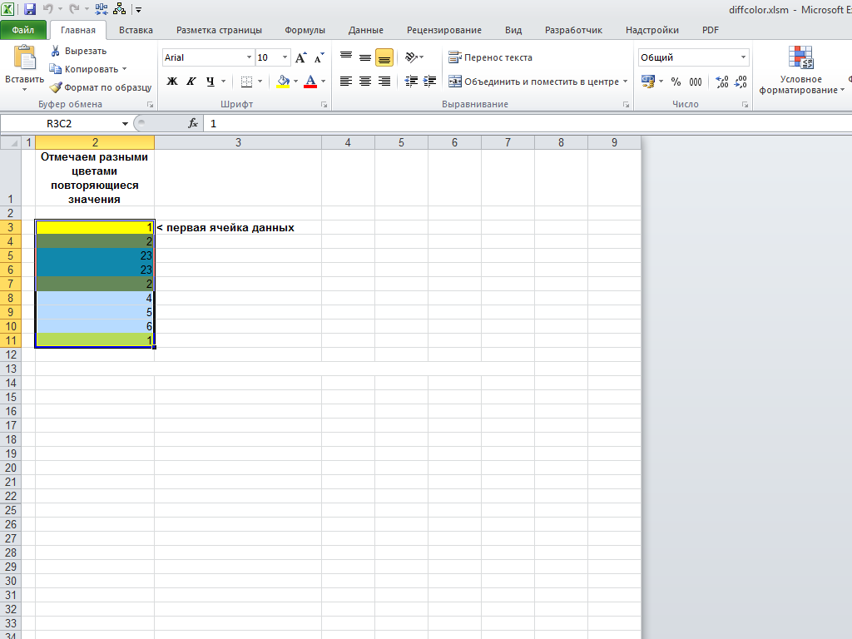
Task: Click increase decimal icon
Action: click(x=722, y=82)
